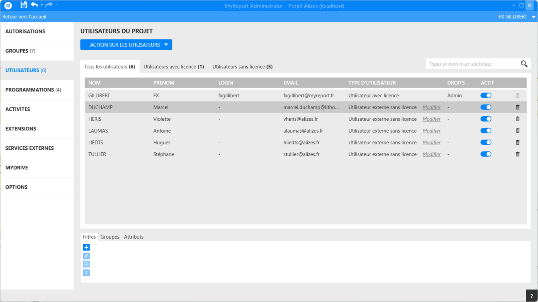538x302 pixels.
Task: Toggle active switch for GILLIBERT
Action: (486, 96)
